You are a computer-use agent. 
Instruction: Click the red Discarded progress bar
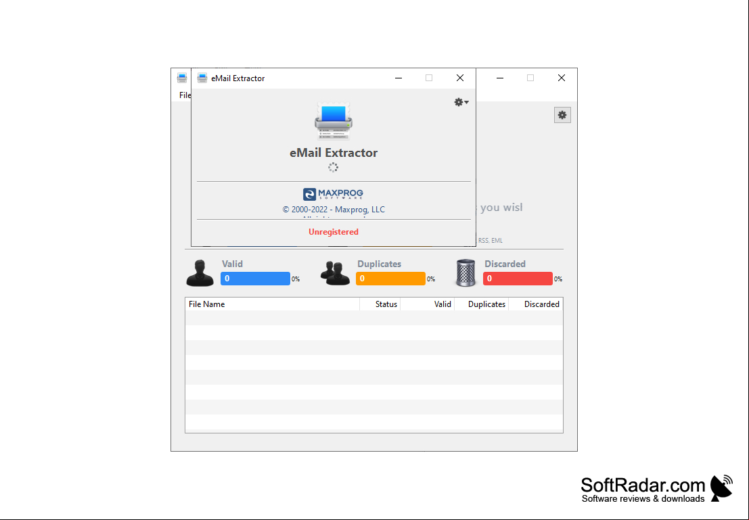tap(518, 279)
